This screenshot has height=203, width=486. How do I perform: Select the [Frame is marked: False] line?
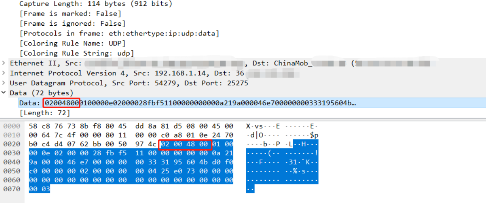[x=70, y=14]
